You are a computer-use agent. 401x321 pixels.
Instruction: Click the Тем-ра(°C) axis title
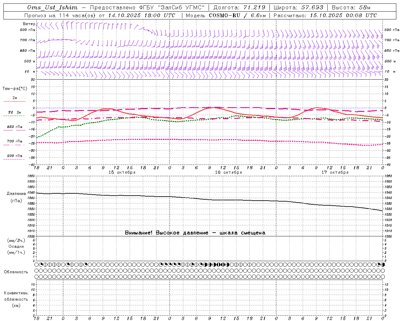coord(15,89)
